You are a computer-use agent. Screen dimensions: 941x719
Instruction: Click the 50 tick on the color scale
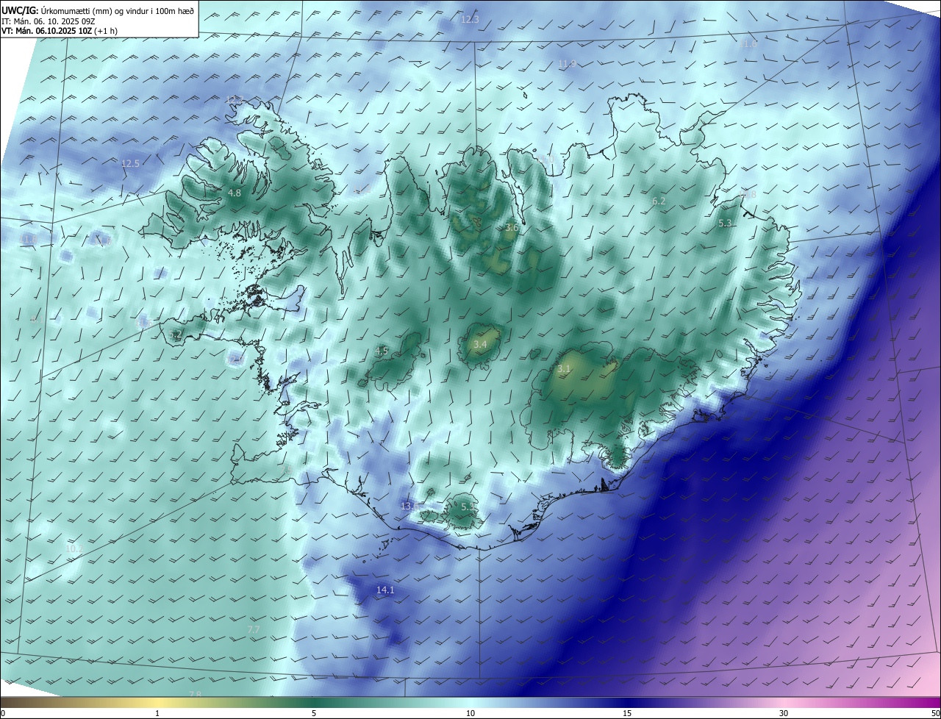coord(935,713)
